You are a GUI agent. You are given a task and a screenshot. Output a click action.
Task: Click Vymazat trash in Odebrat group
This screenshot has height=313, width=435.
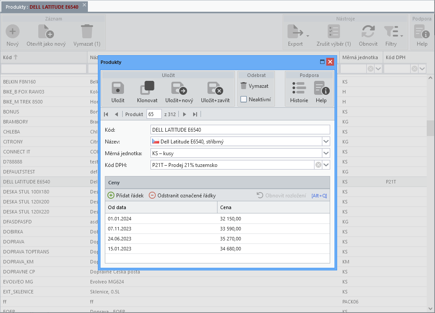click(x=254, y=86)
